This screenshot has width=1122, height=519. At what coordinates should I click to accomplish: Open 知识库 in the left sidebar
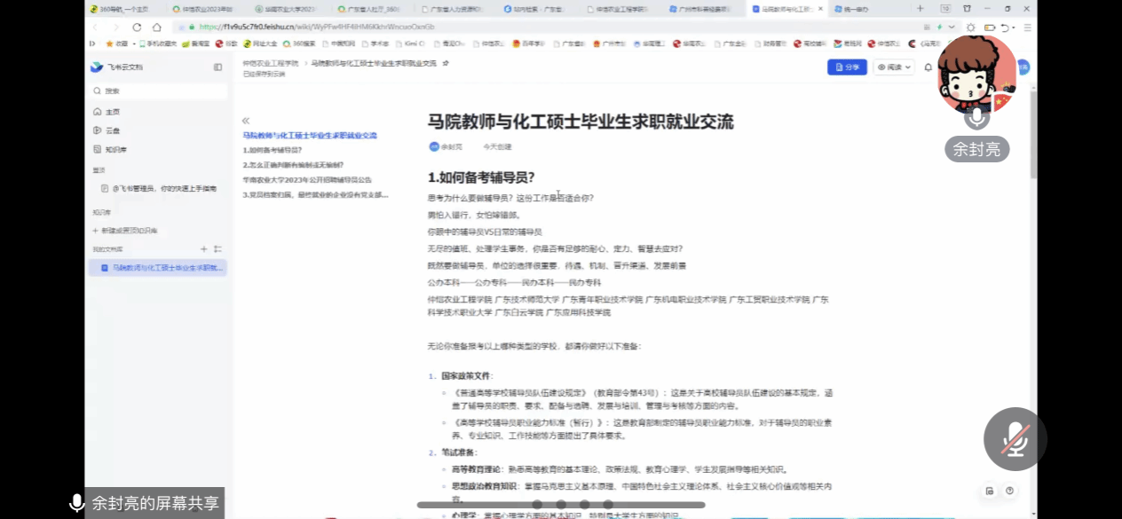tap(115, 150)
